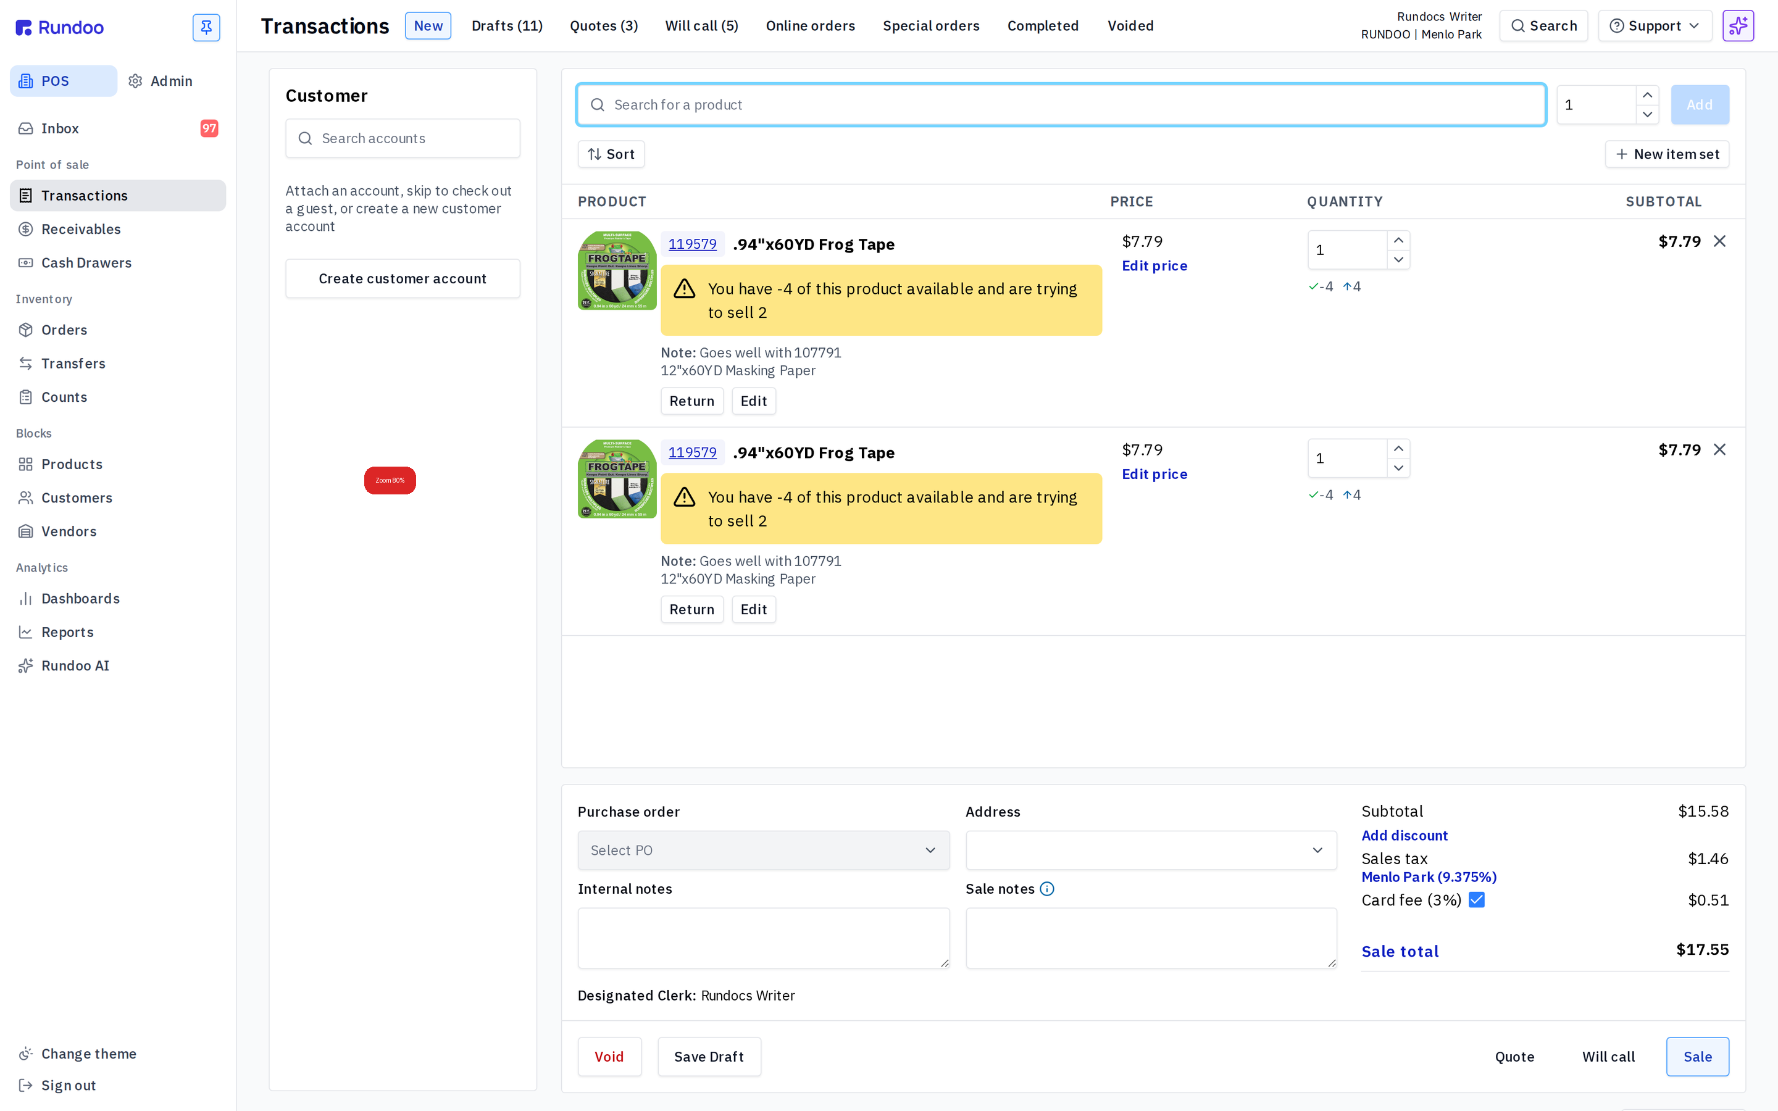Open the Drafts (11) tab

tap(507, 26)
